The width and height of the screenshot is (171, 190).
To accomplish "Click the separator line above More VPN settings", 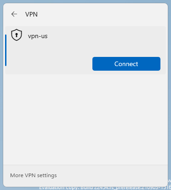I will point(85,165).
